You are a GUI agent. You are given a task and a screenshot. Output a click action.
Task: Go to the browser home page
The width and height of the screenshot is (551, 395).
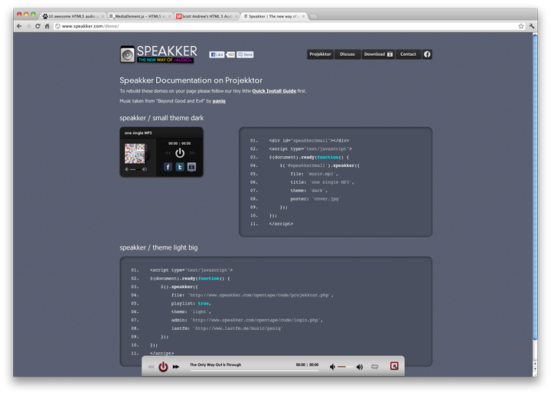[x=47, y=26]
